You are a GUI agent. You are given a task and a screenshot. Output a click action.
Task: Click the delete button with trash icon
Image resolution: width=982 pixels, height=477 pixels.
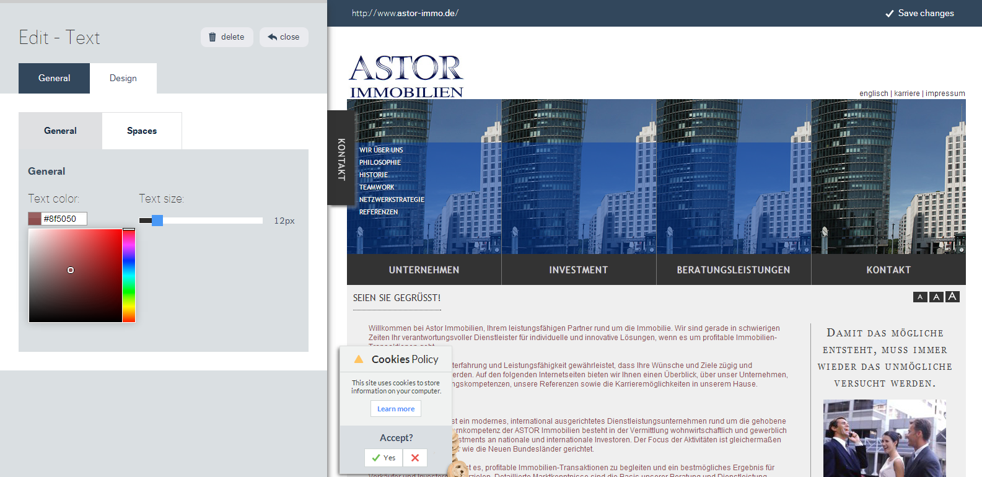[x=227, y=37]
